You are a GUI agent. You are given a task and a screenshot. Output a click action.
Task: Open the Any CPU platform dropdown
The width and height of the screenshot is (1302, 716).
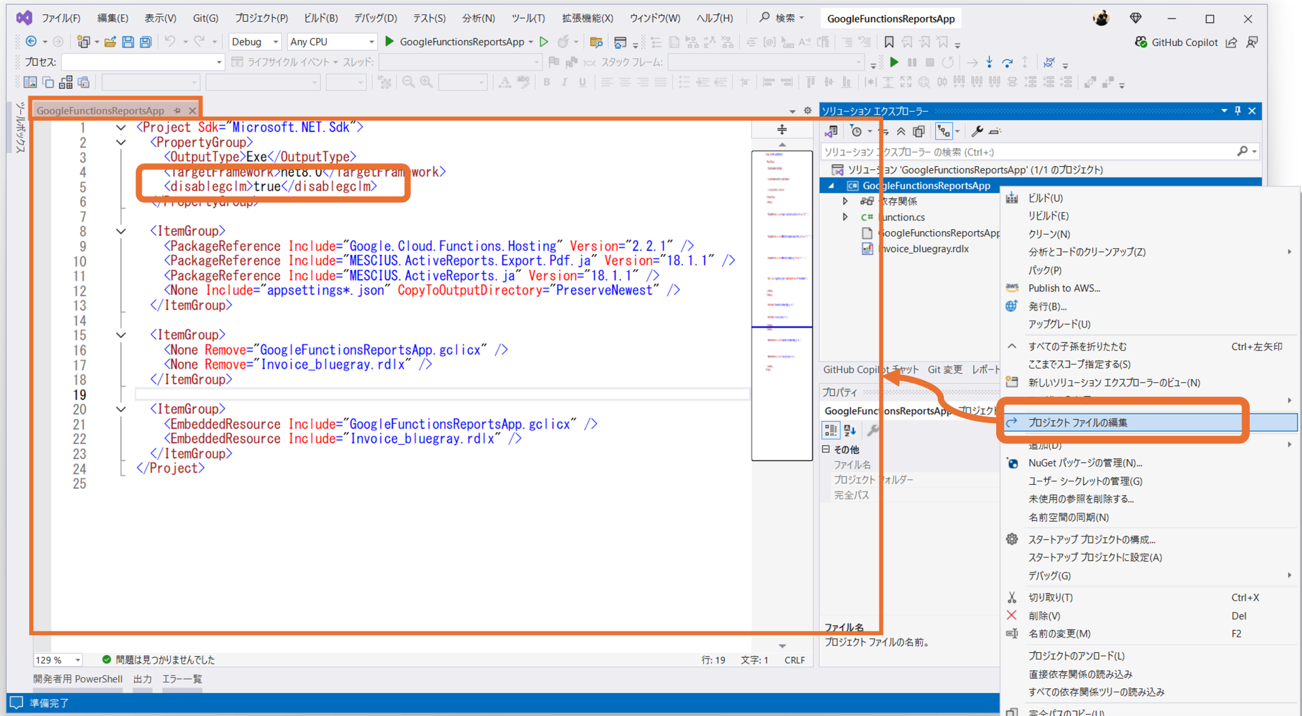coord(332,42)
